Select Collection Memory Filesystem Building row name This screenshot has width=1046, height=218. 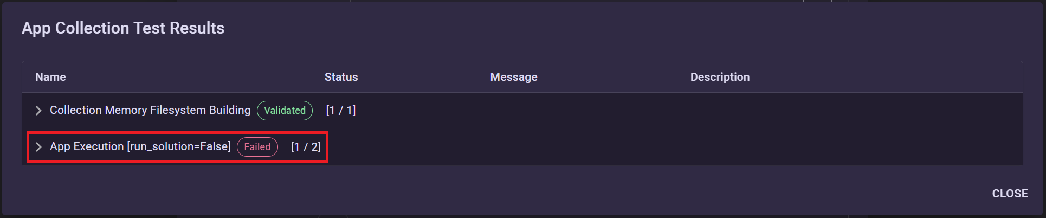pos(150,111)
